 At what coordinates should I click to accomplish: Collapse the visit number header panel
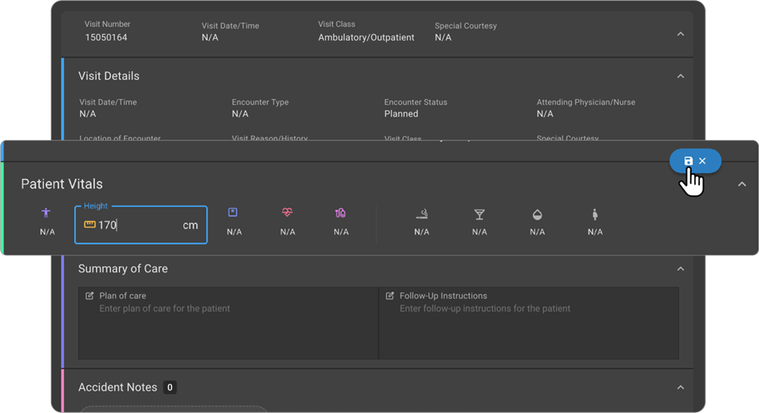(680, 34)
